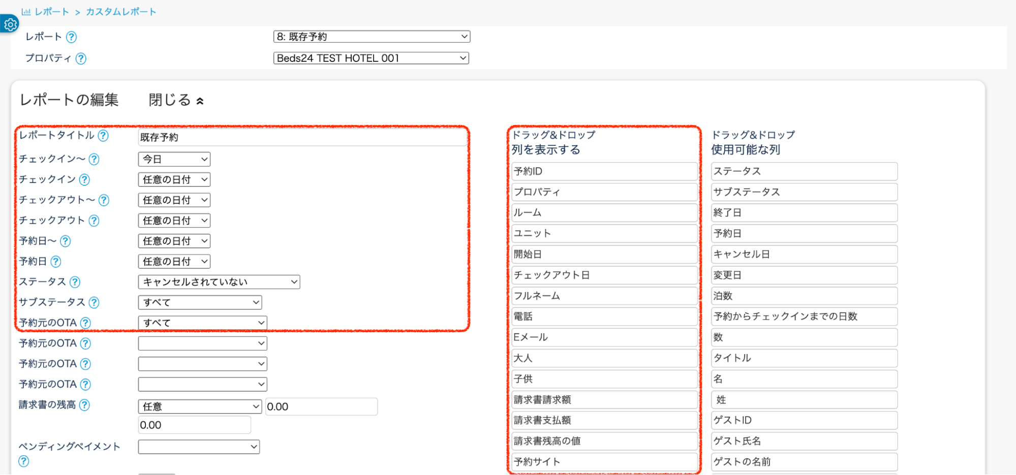Click the レポート breadcrumb link
Screen dimensions: 1016x475
tap(51, 12)
